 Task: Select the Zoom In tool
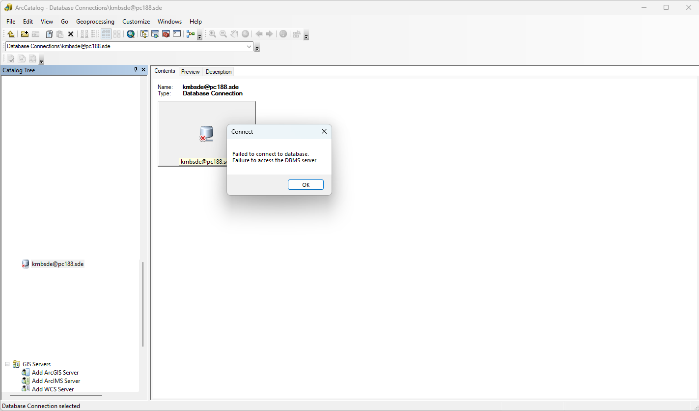pyautogui.click(x=212, y=34)
